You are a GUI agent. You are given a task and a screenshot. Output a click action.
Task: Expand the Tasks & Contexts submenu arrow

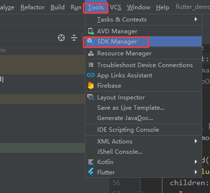click(196, 19)
